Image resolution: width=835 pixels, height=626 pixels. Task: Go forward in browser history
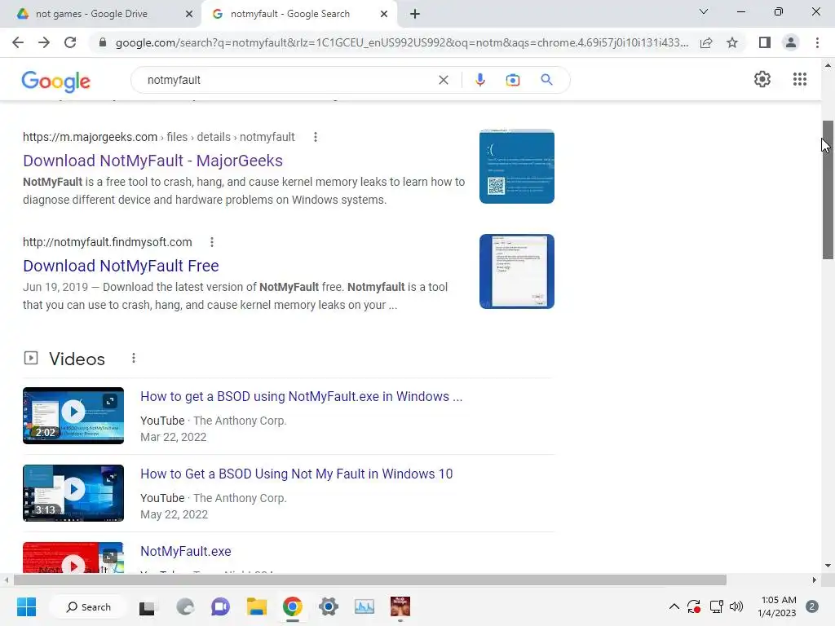[44, 42]
